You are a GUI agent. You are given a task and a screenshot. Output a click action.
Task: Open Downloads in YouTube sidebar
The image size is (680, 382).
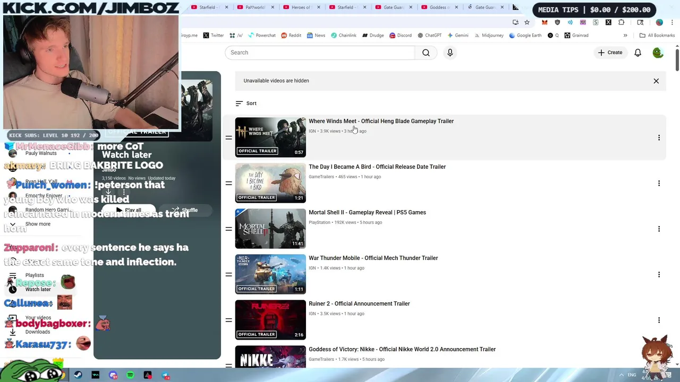coord(37,332)
